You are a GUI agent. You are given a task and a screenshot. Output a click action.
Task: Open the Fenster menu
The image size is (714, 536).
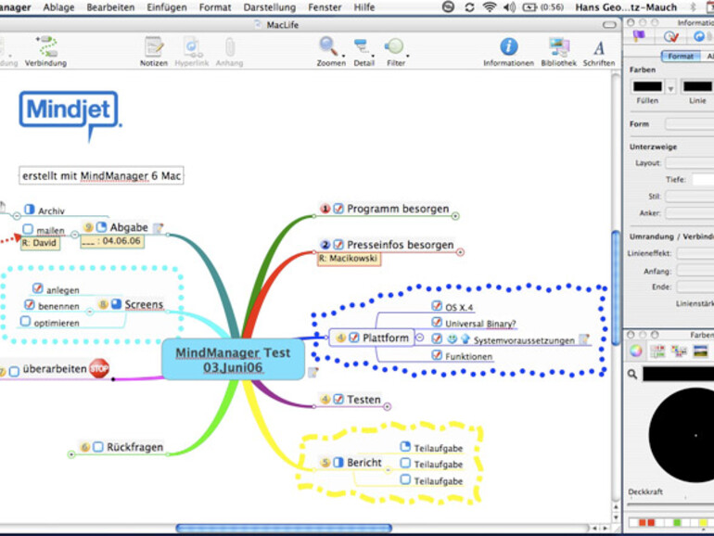[325, 7]
